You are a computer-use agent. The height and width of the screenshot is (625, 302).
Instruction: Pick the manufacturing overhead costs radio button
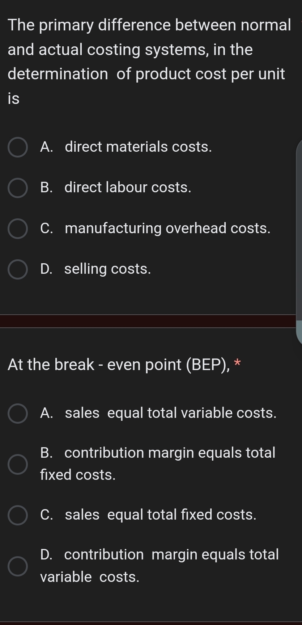[x=18, y=229]
